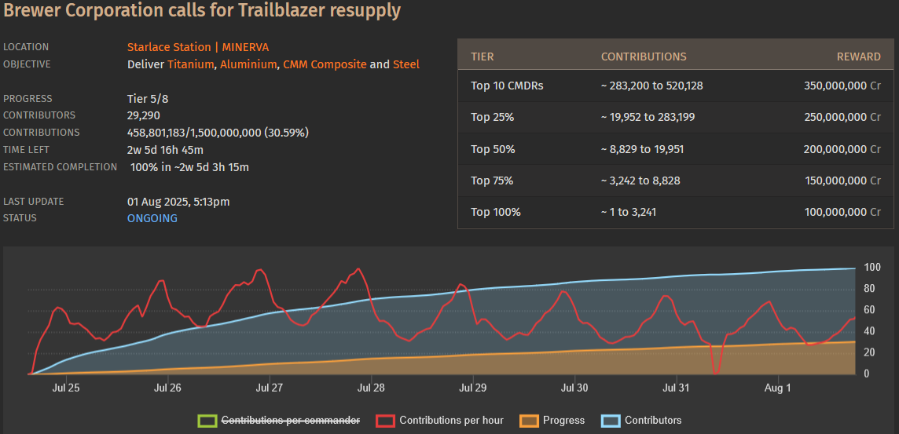Click the CONTRIBUTIONS column header in the table
The height and width of the screenshot is (434, 899).
(644, 57)
